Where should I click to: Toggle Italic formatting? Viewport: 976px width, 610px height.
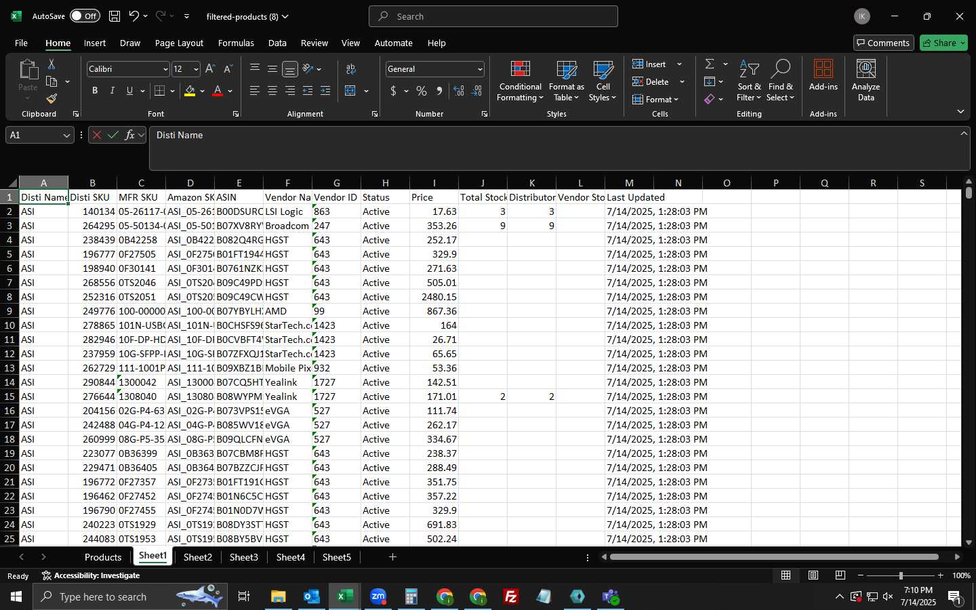(x=113, y=91)
